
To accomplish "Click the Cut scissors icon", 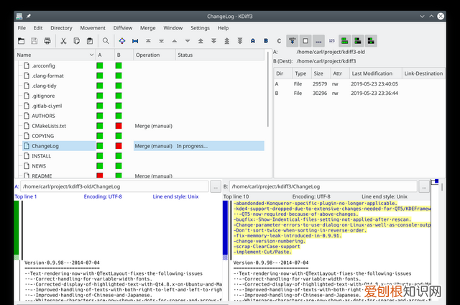I will click(63, 41).
